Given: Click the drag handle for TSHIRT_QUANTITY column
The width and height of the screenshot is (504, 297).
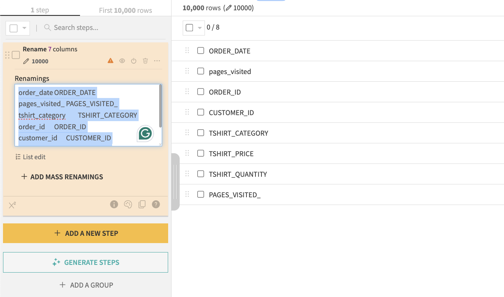Looking at the screenshot, I should coord(187,174).
